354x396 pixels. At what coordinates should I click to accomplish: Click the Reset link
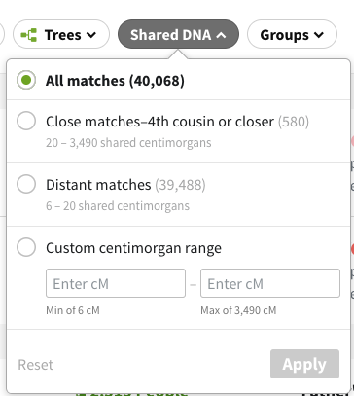(35, 365)
